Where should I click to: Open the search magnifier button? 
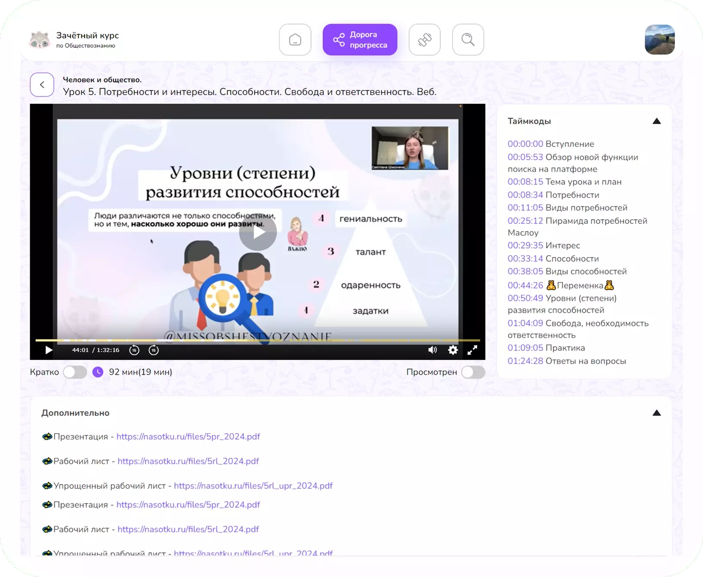point(468,40)
